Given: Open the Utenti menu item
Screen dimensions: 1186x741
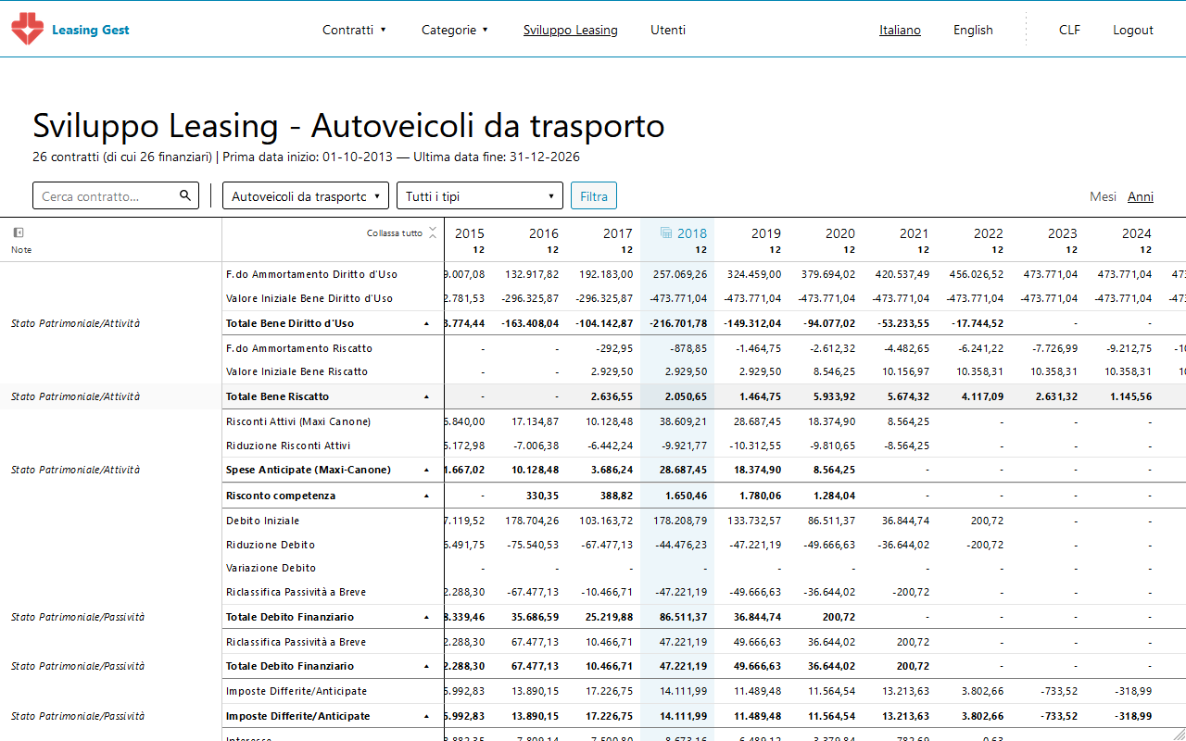Looking at the screenshot, I should point(668,30).
